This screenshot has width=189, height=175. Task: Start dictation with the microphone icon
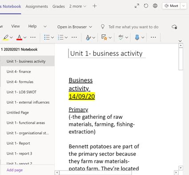click(x=137, y=37)
